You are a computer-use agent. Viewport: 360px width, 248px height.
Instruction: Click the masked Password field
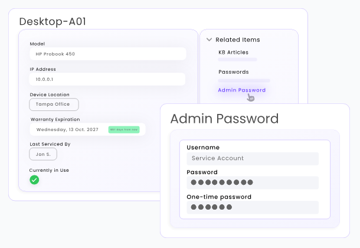click(253, 182)
